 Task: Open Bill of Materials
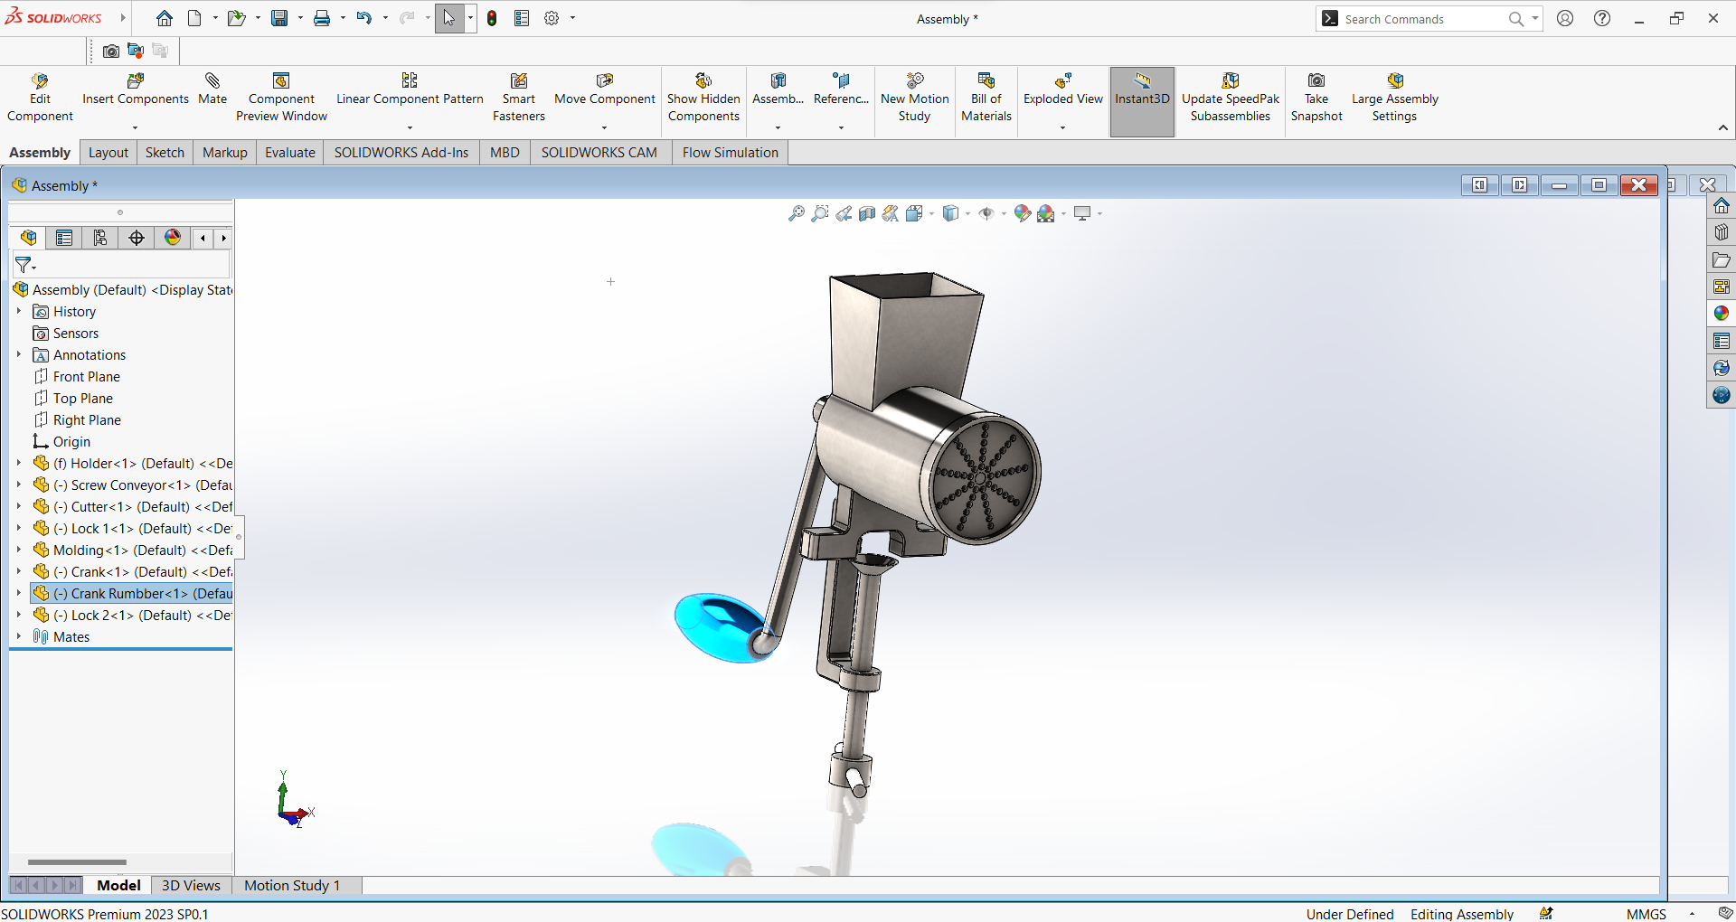point(986,98)
